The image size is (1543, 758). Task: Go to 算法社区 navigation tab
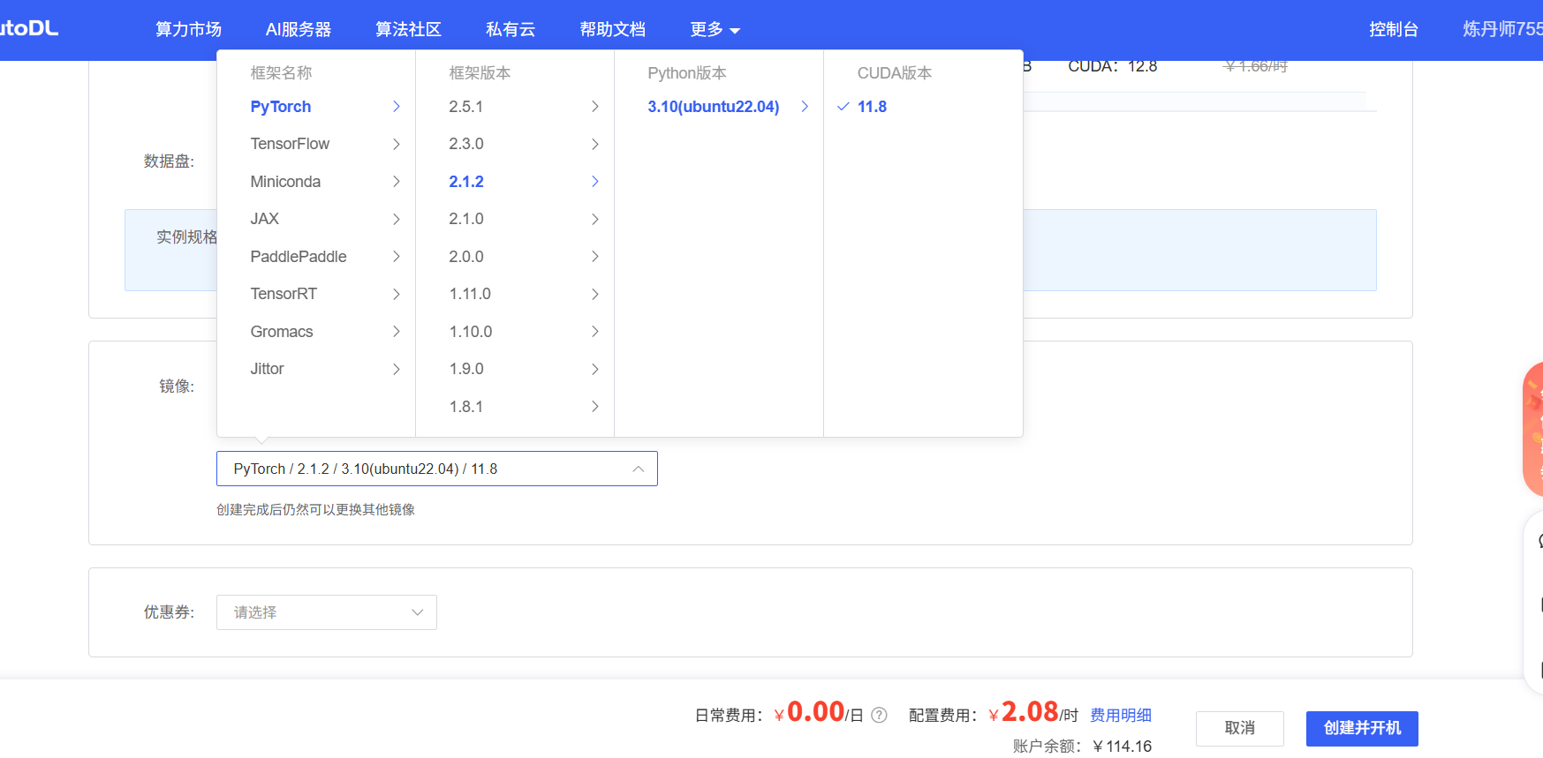click(408, 29)
